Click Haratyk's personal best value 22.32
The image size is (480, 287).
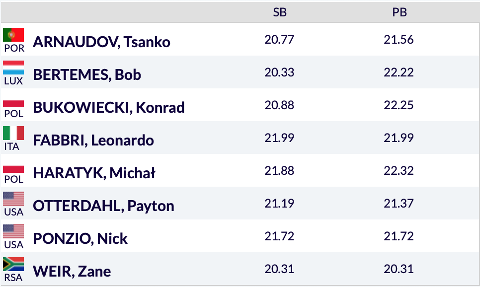tap(399, 170)
